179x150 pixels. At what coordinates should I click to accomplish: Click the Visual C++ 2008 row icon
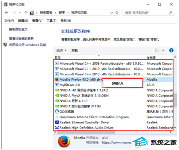point(57,63)
